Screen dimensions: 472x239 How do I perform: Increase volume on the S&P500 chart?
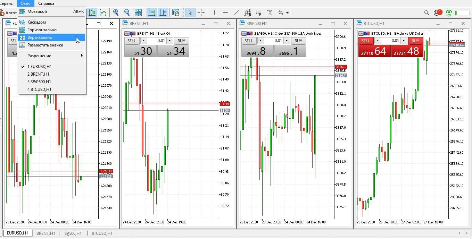point(287,41)
